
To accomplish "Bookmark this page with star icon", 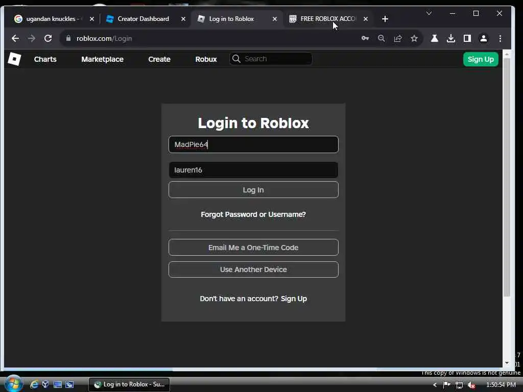I will 414,38.
